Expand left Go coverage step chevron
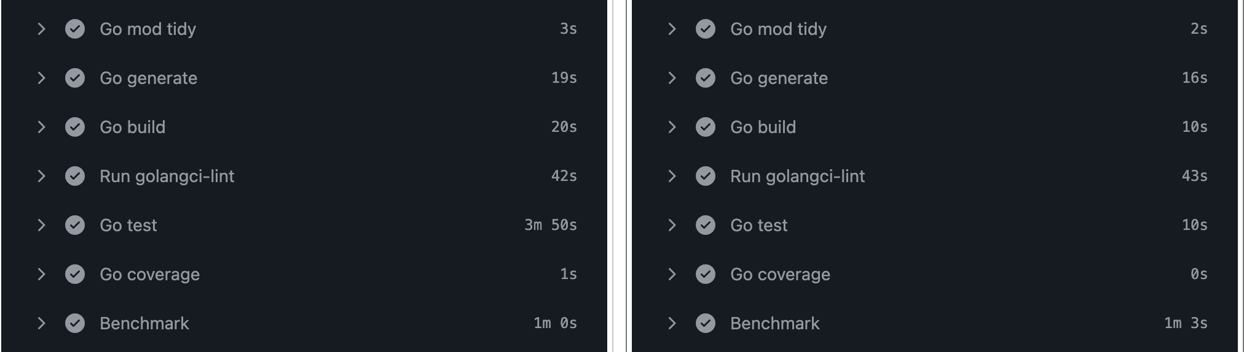Screen dimensions: 1244x352 pyautogui.click(x=41, y=274)
